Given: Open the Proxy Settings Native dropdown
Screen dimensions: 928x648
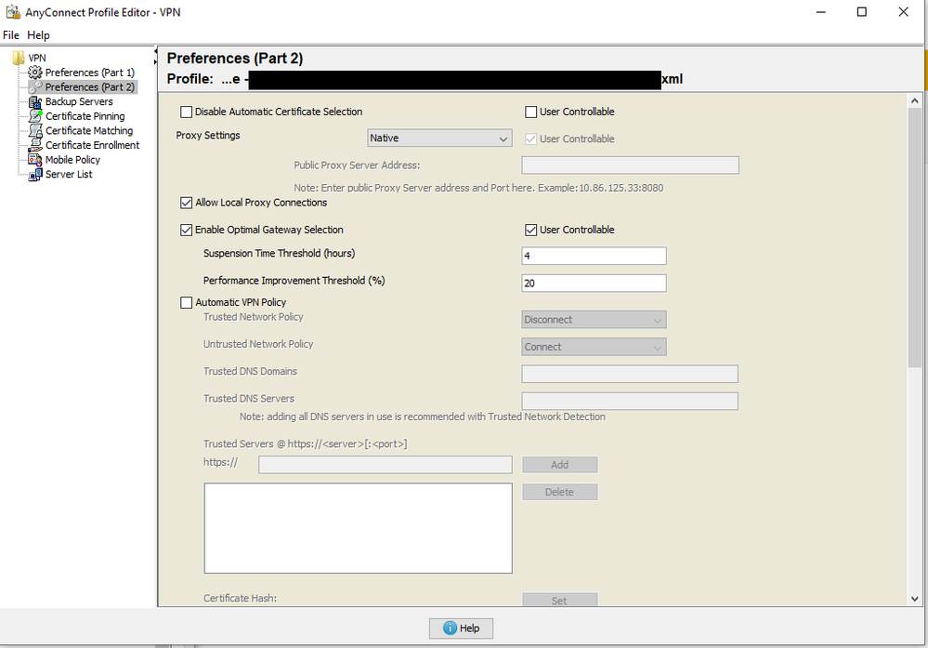Looking at the screenshot, I should [x=439, y=138].
